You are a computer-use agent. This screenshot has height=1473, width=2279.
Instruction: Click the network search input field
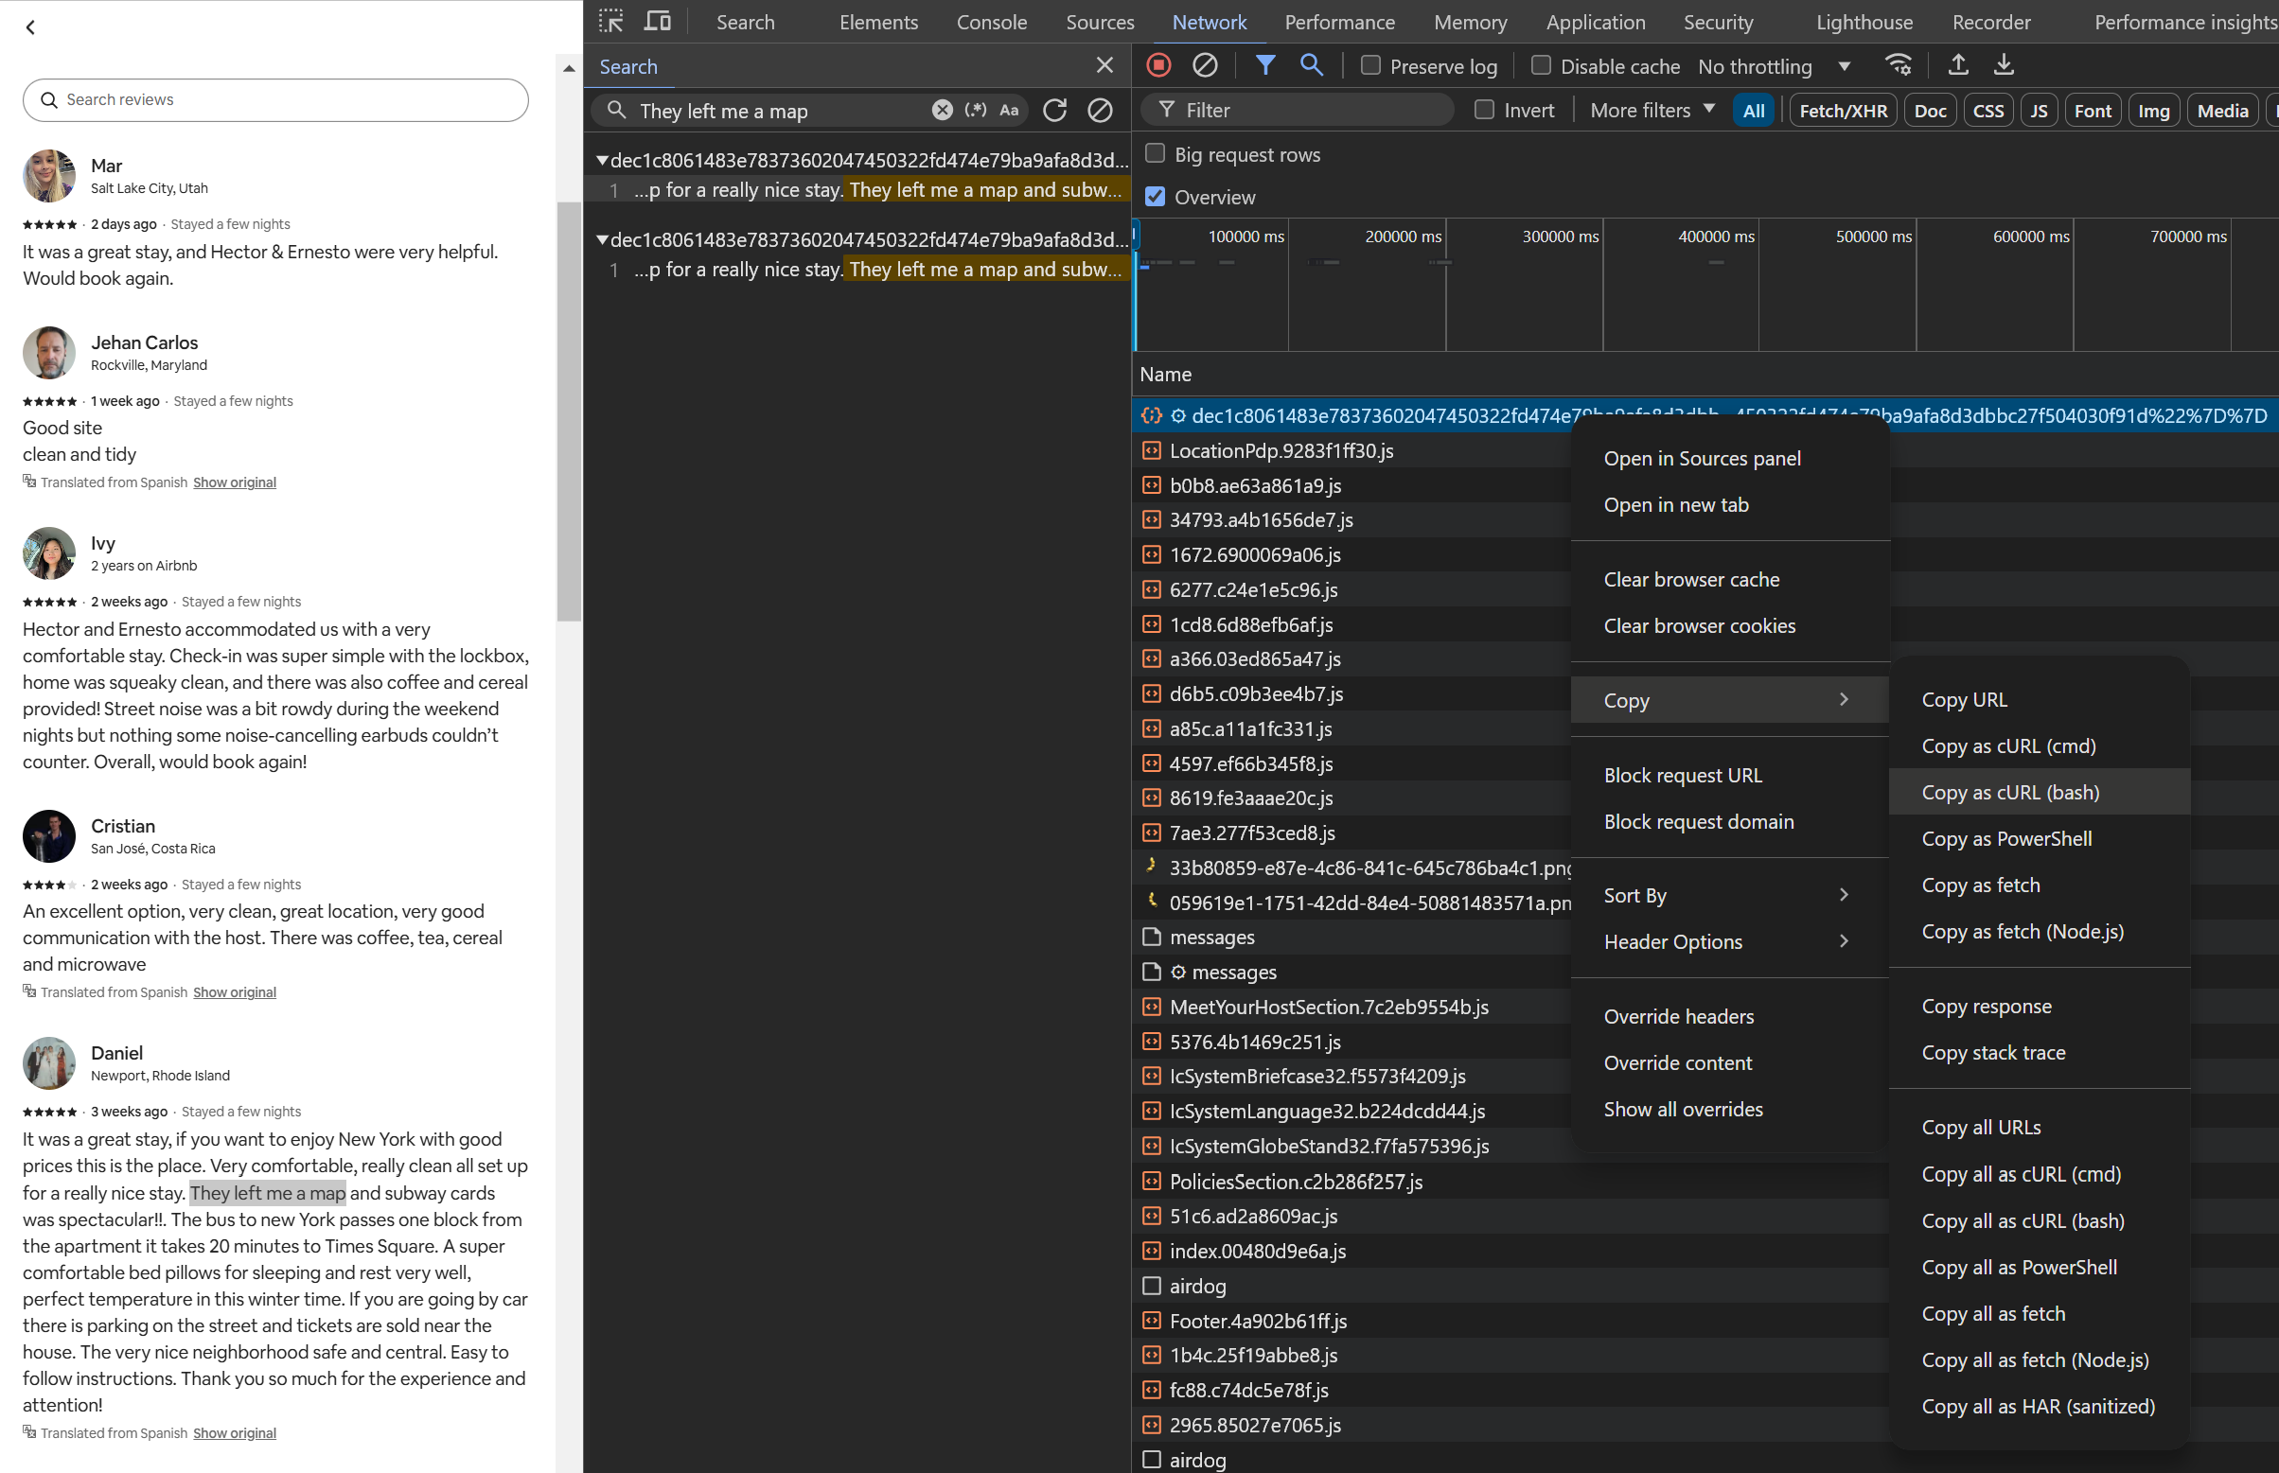(x=777, y=112)
